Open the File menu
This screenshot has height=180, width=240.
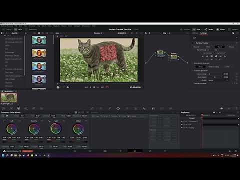15,26
